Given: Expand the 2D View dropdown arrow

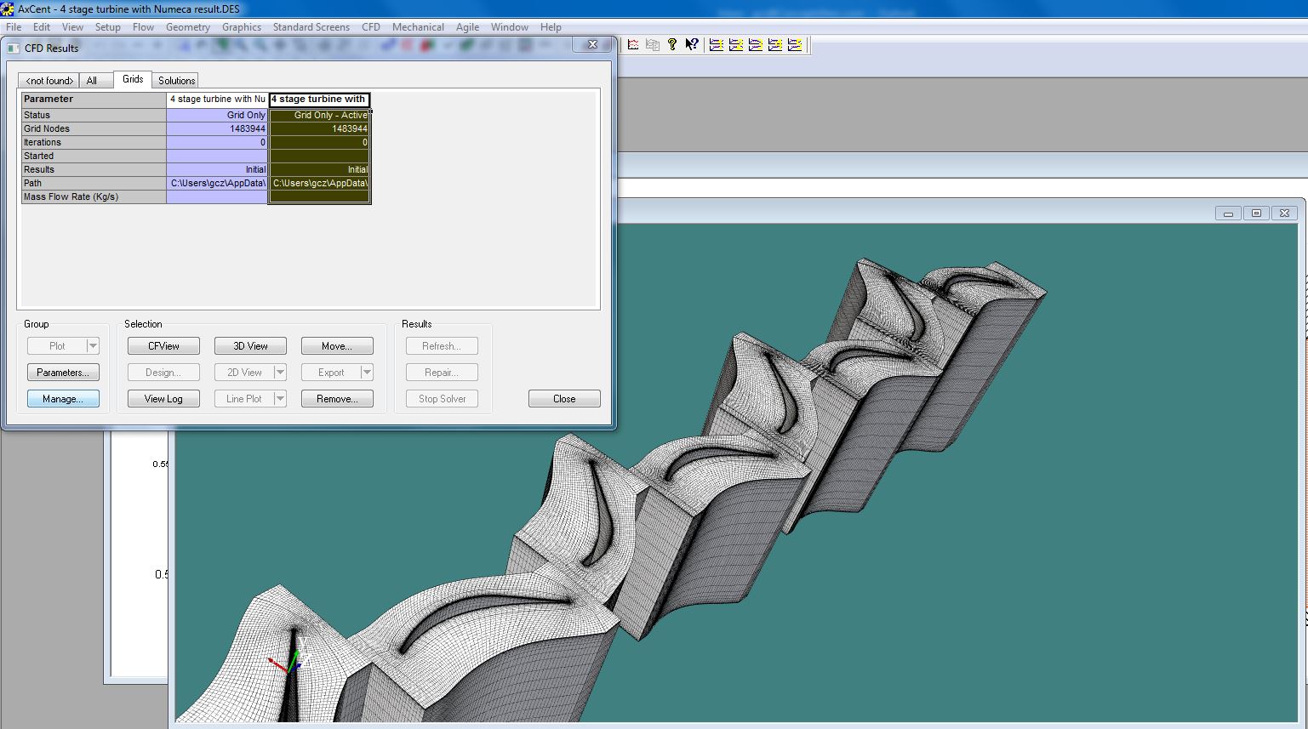Looking at the screenshot, I should (280, 372).
